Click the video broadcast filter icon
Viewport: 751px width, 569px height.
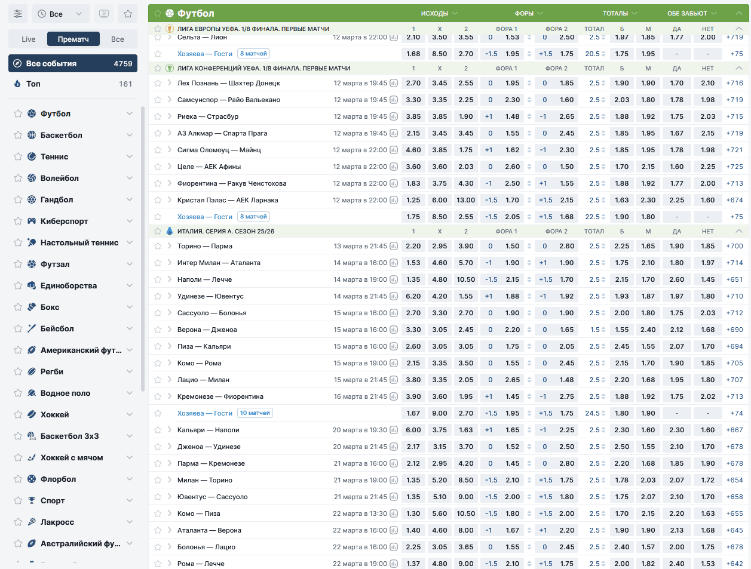pyautogui.click(x=104, y=14)
